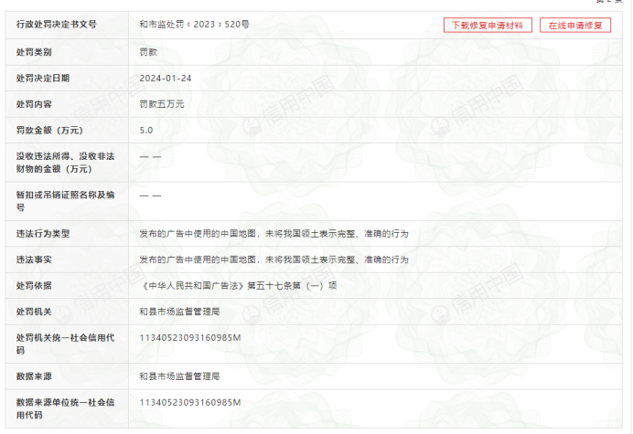633x434 pixels.
Task: Select the 违法行为类型 description text
Action: coord(274,234)
